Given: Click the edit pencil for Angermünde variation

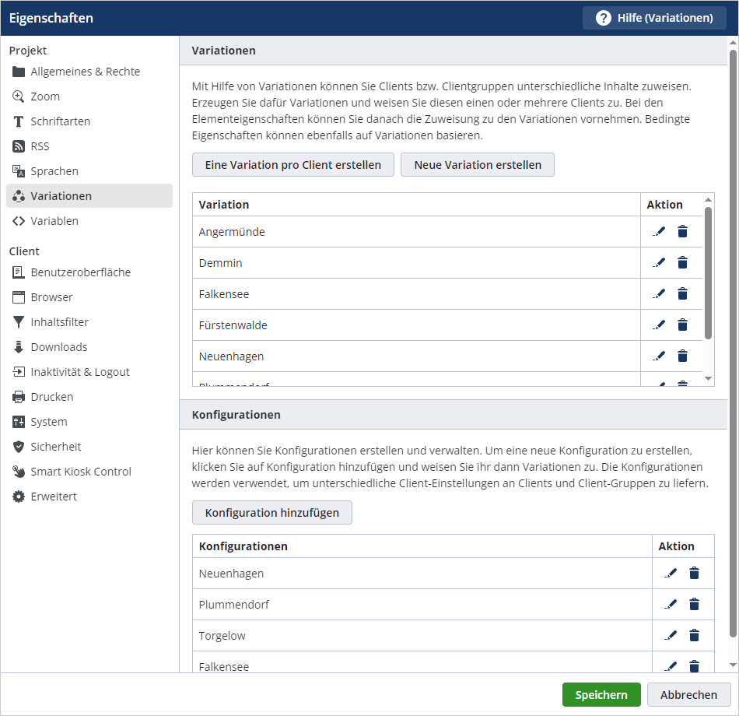Looking at the screenshot, I should tap(659, 231).
